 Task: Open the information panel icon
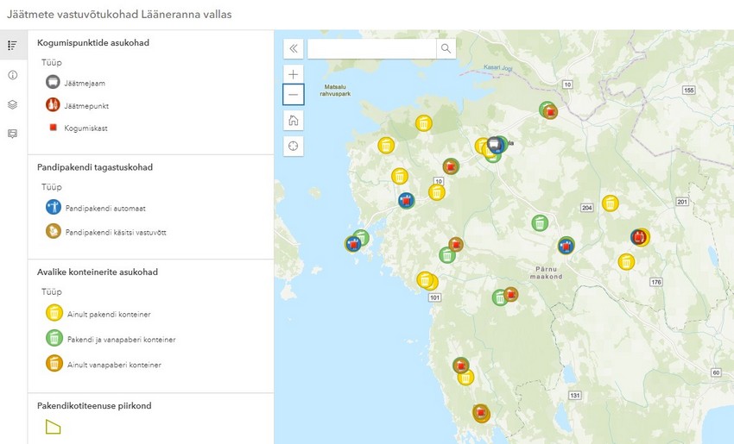click(13, 75)
